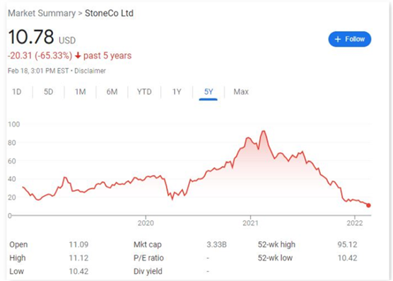Click the StoneCo Ltd title text
Screen dimensions: 393x281
point(109,13)
